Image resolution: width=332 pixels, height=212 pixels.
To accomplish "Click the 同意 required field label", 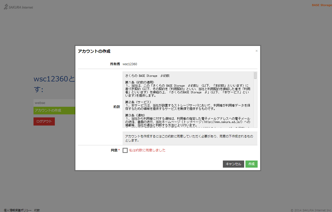I will coord(115,150).
